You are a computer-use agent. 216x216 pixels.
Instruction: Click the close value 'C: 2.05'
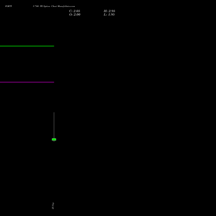pyautogui.click(x=75, y=11)
